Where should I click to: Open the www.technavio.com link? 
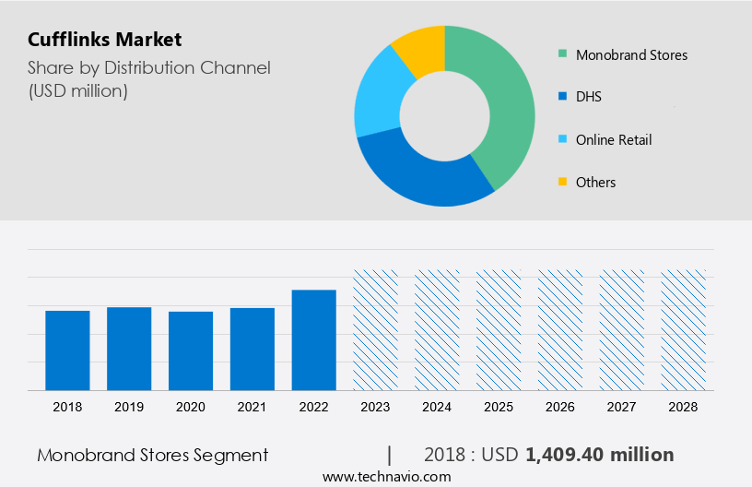pos(386,477)
